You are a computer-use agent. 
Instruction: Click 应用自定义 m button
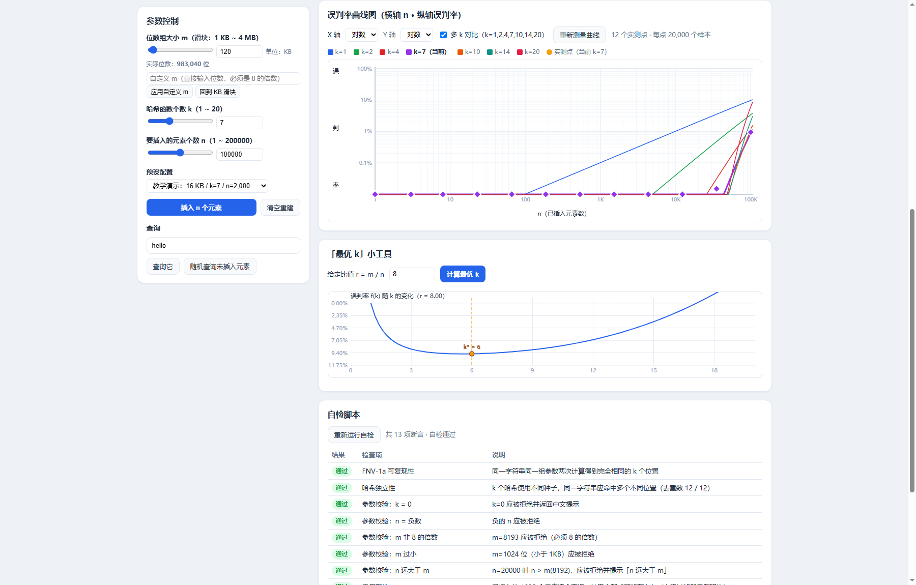tap(169, 92)
